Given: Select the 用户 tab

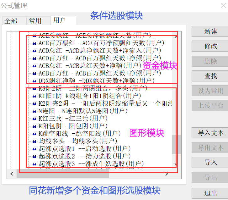Looking at the screenshot, I should [x=63, y=20].
